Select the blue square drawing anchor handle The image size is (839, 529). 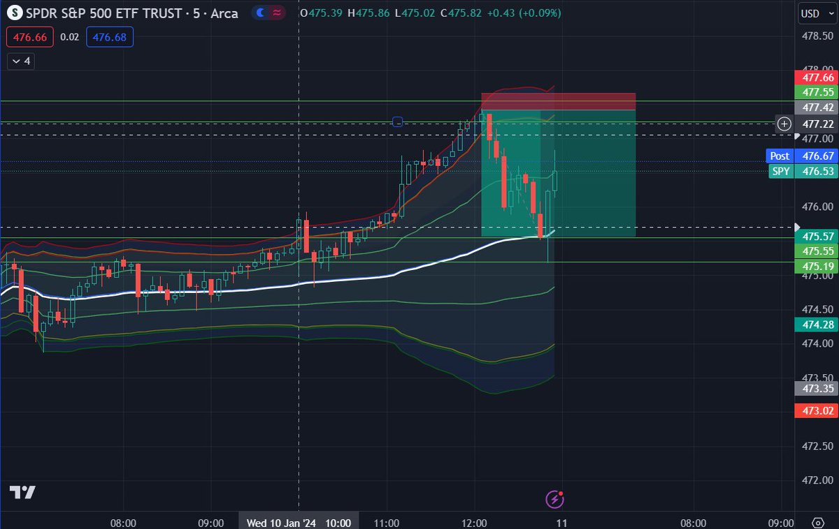(x=397, y=122)
